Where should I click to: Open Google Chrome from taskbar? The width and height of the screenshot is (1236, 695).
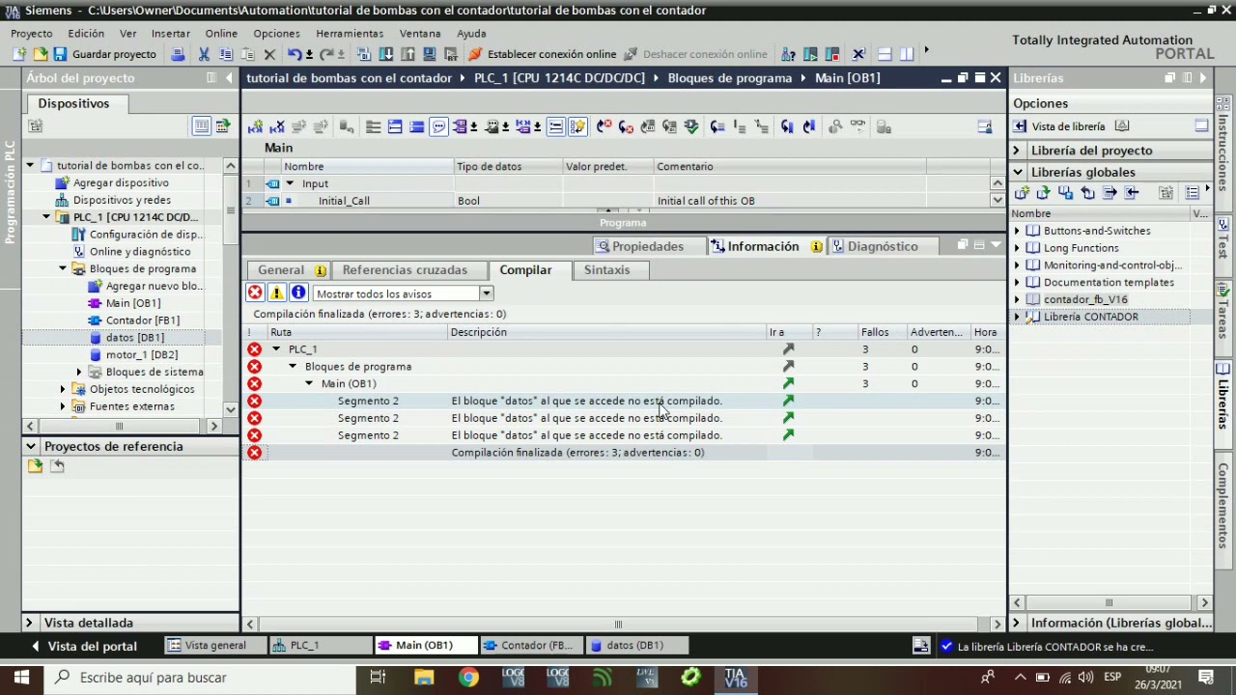468,678
